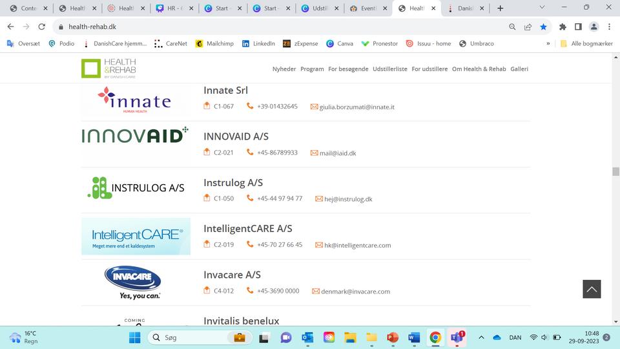Open the For udstillere menu item
This screenshot has height=349, width=620.
[429, 69]
